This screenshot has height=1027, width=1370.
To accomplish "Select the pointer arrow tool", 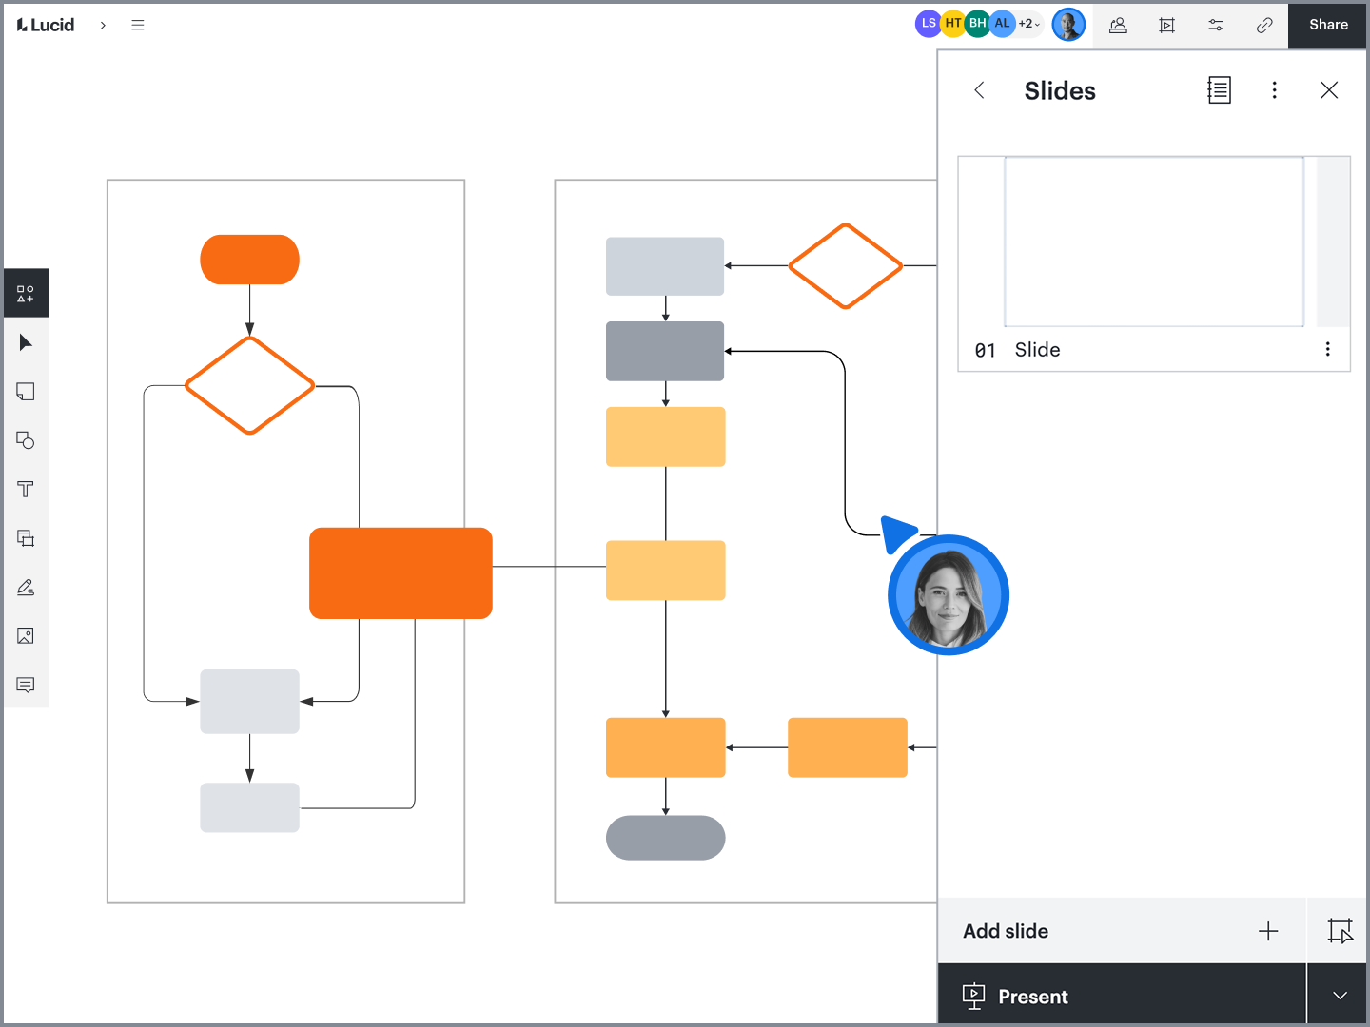I will [26, 342].
